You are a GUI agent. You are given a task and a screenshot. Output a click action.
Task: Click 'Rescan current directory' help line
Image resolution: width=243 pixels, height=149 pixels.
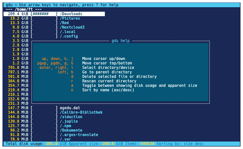click(109, 81)
